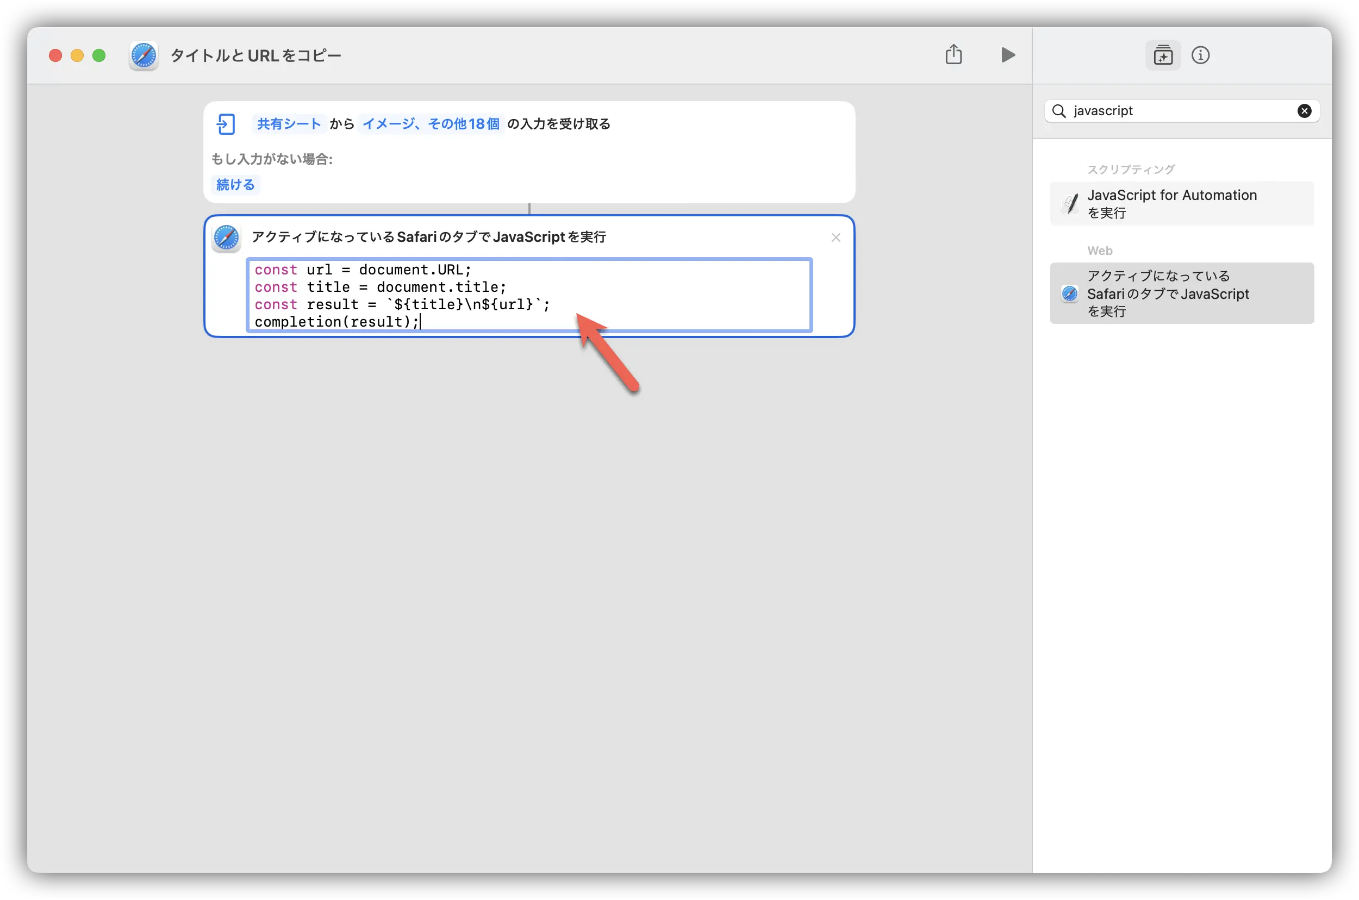This screenshot has width=1359, height=900.
Task: Click the shortcut title タイトルとURLをコピー
Action: tap(256, 55)
